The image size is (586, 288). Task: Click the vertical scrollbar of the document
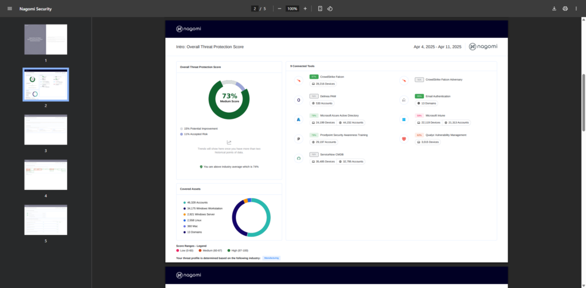point(583,102)
